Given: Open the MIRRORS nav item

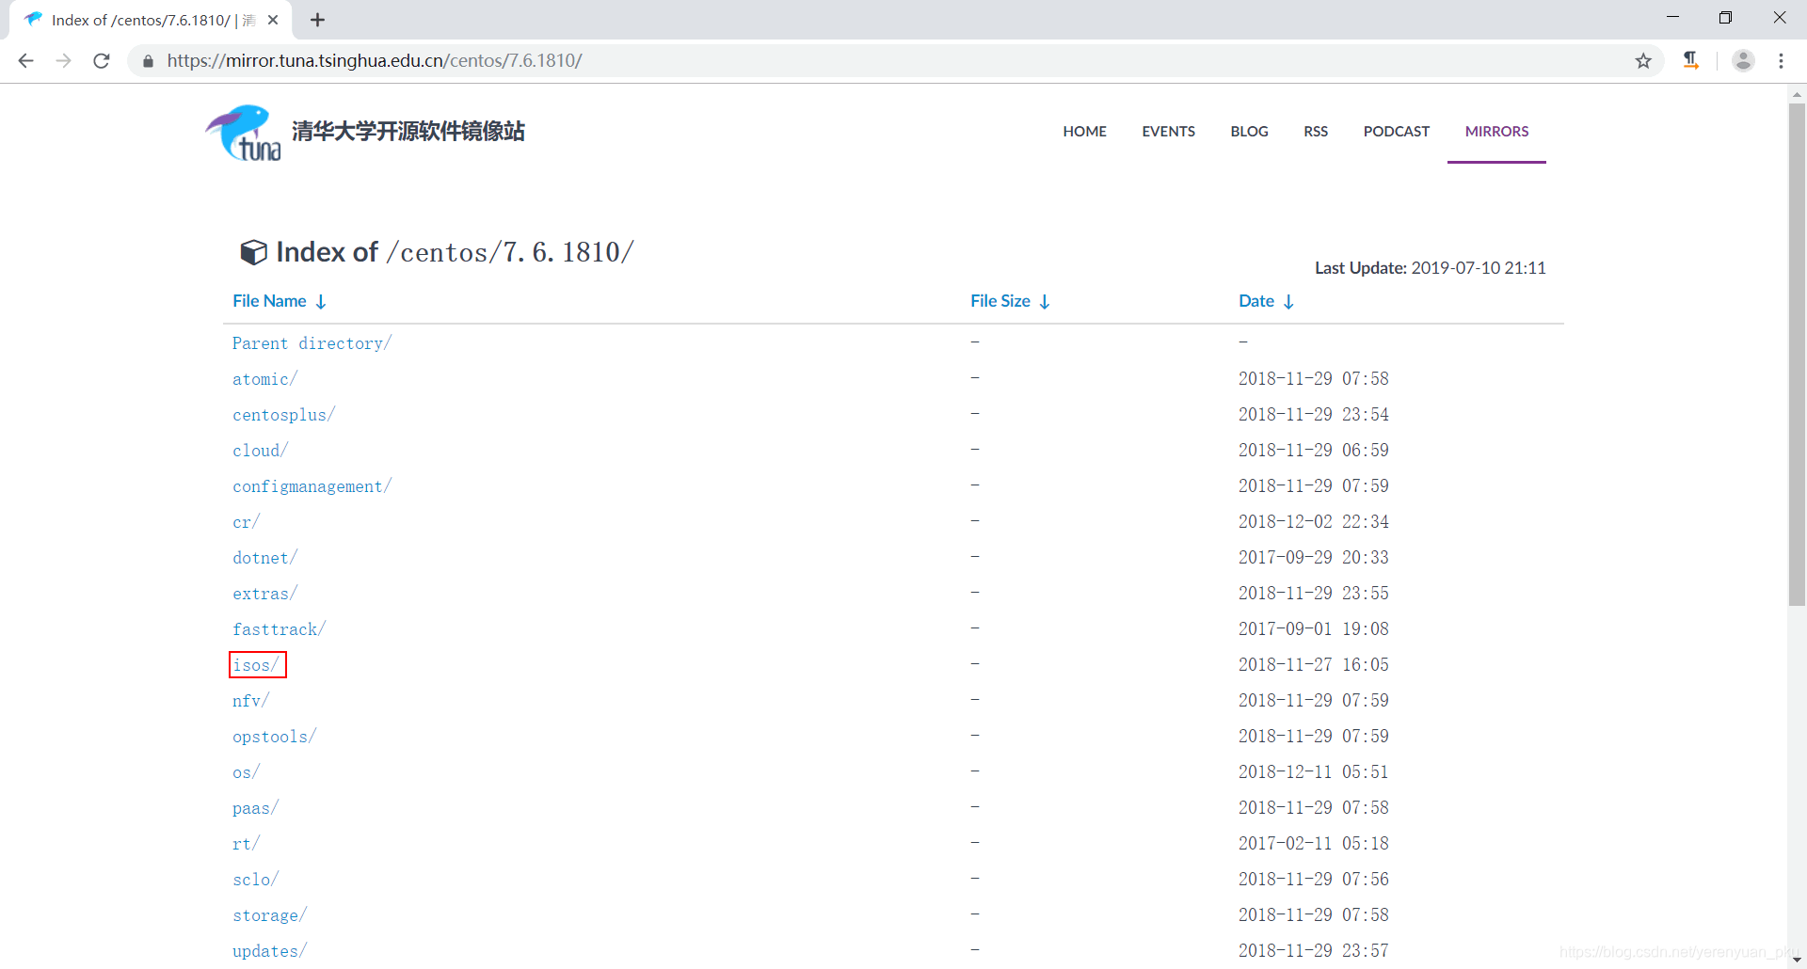Looking at the screenshot, I should (1496, 132).
